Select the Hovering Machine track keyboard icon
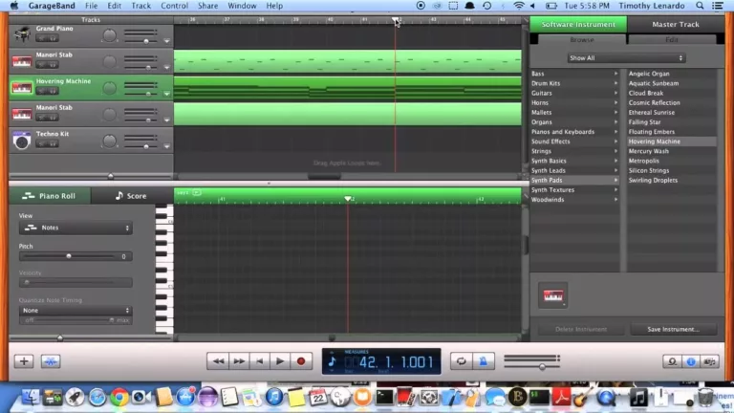The width and height of the screenshot is (734, 413). click(x=22, y=88)
